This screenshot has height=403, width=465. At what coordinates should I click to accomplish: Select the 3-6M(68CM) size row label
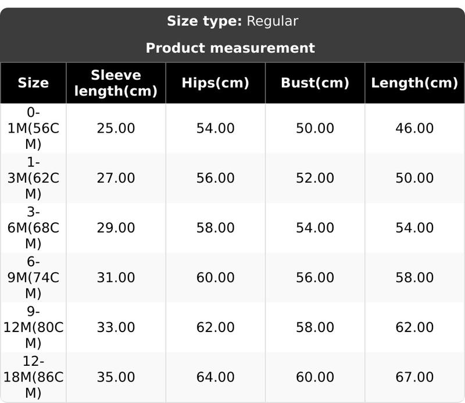(33, 227)
